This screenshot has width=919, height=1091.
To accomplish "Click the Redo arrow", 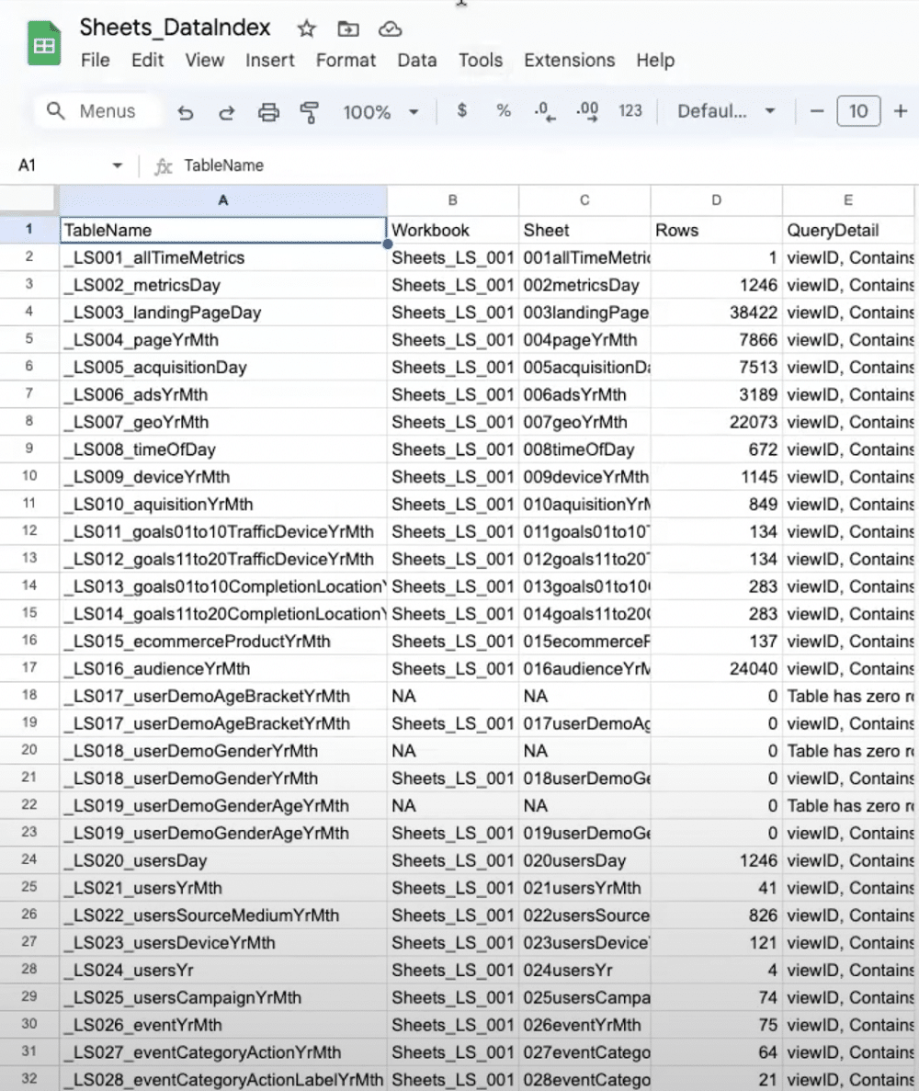I will click(226, 111).
